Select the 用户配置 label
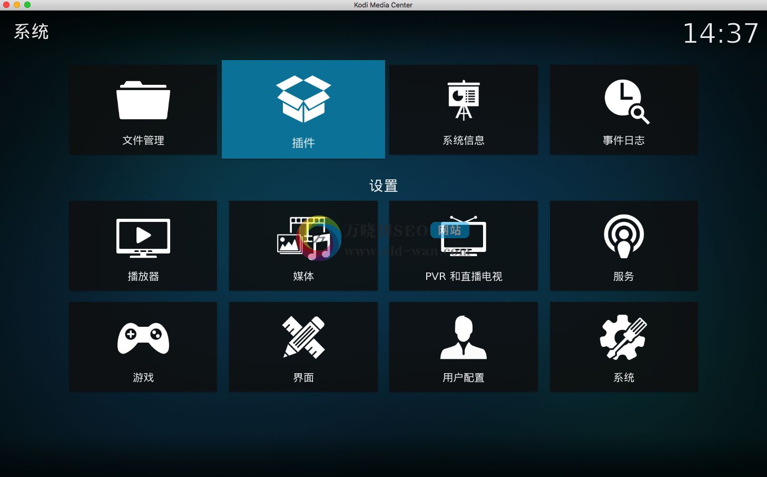Image resolution: width=767 pixels, height=477 pixels. (464, 377)
